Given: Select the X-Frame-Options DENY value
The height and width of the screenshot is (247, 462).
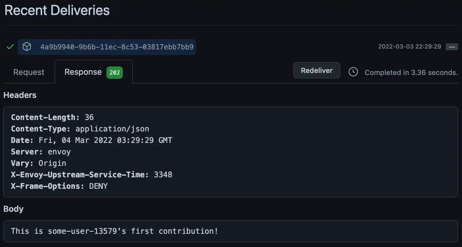Looking at the screenshot, I should pyautogui.click(x=98, y=186).
